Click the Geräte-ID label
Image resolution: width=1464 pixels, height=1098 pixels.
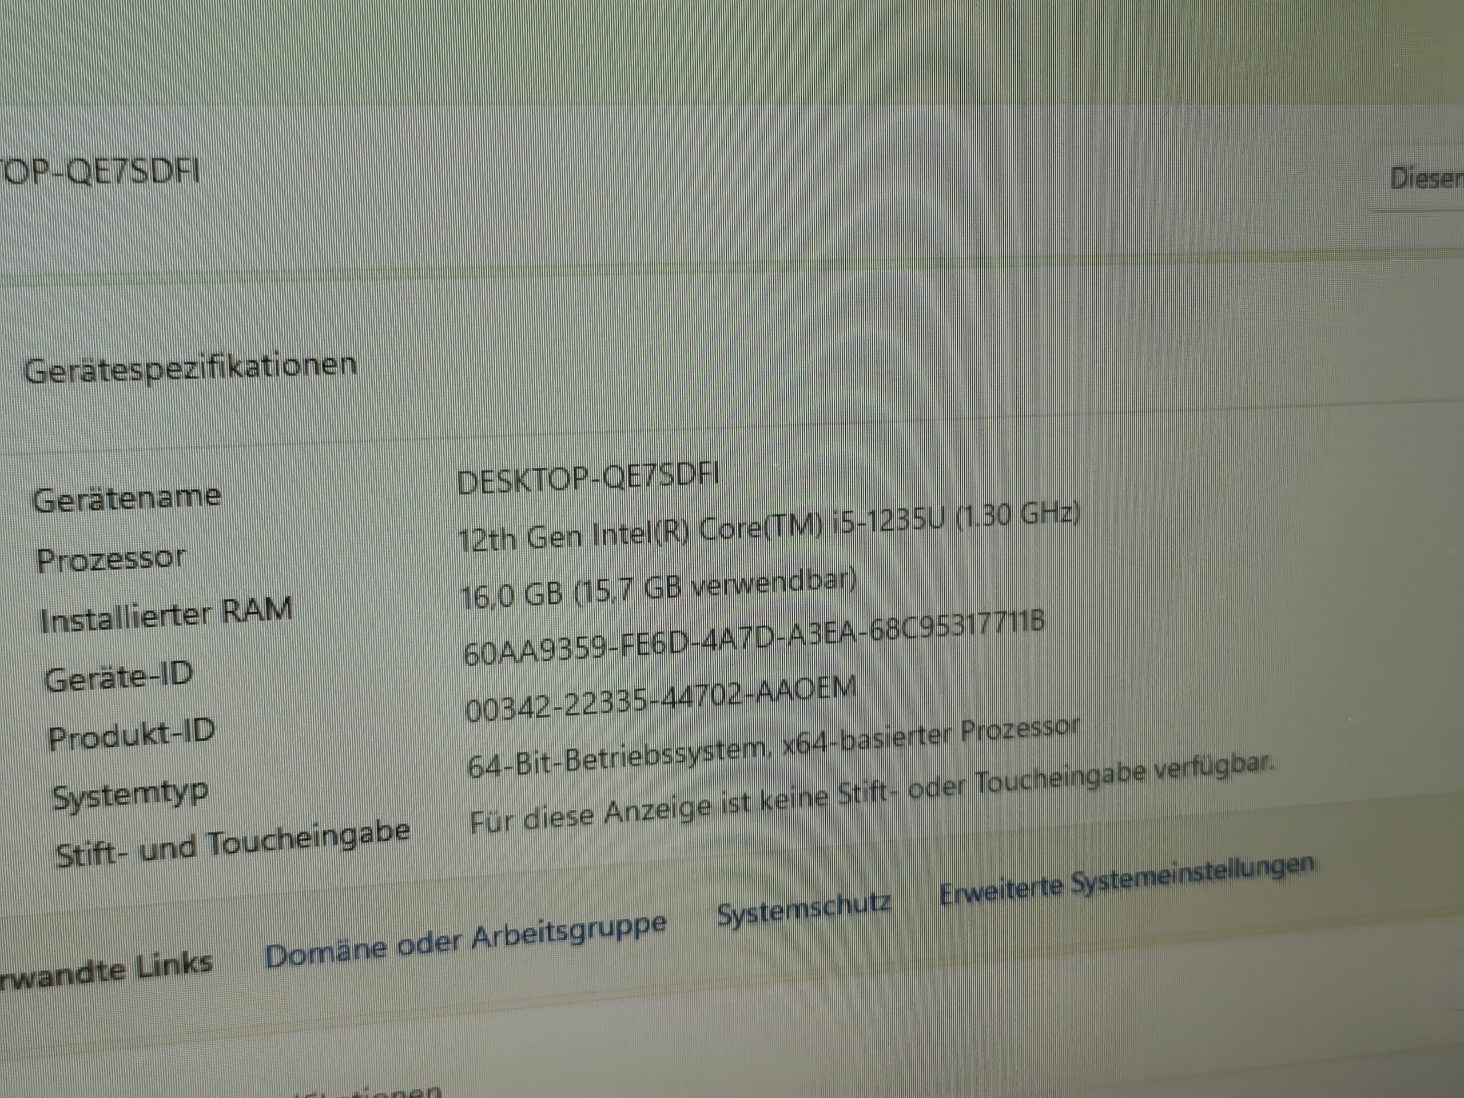tap(118, 677)
